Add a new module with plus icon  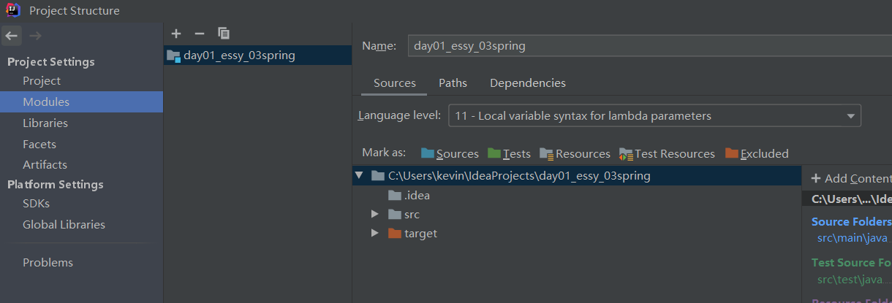tap(175, 34)
